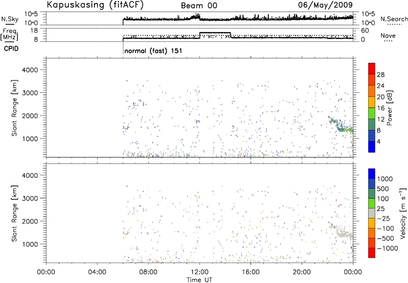408x283 pixels.
Task: Click the "-500" Velocity colorbar tick label
Action: pyautogui.click(x=386, y=239)
